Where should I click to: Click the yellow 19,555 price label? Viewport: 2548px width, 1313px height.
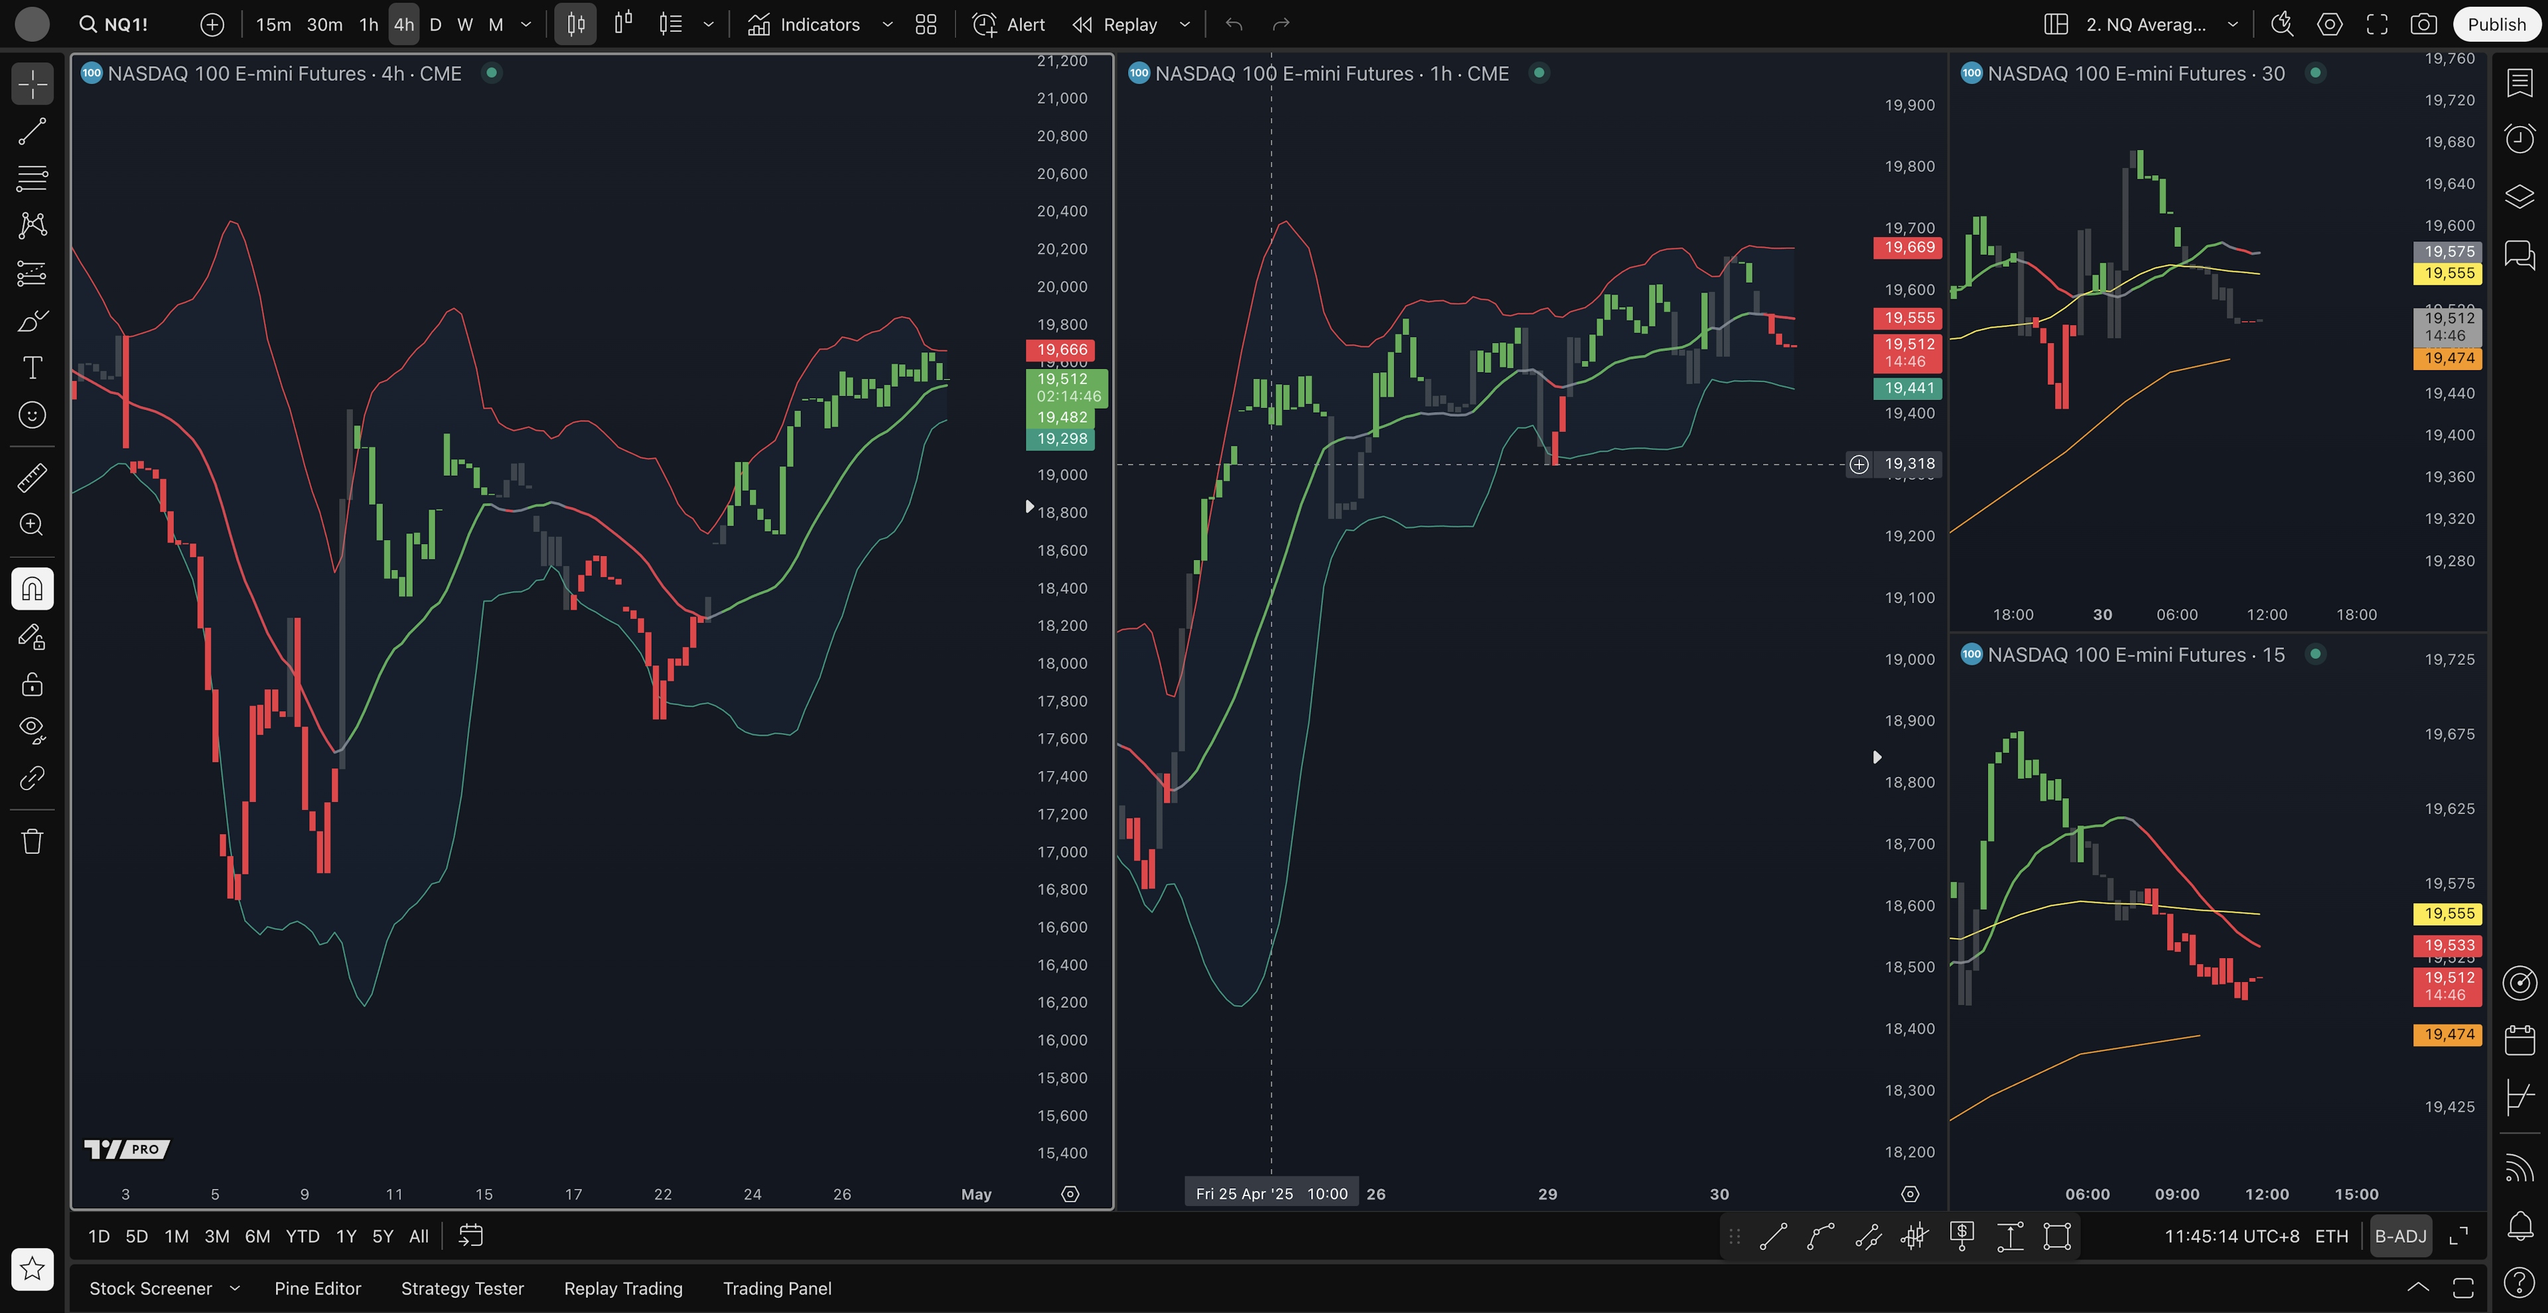2448,273
